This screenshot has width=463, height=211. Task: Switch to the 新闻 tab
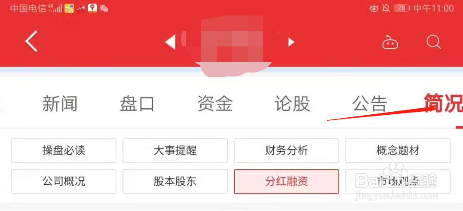(x=60, y=104)
